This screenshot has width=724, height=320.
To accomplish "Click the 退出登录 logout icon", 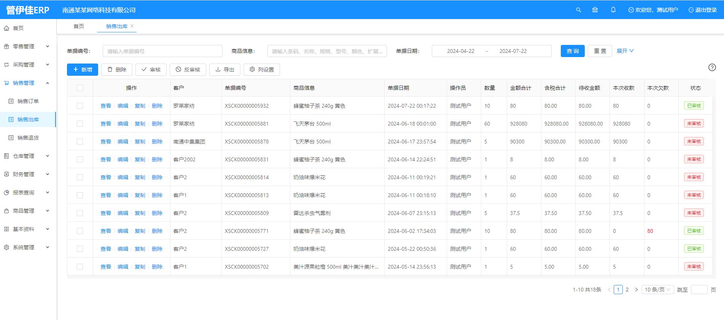I will tap(691, 10).
